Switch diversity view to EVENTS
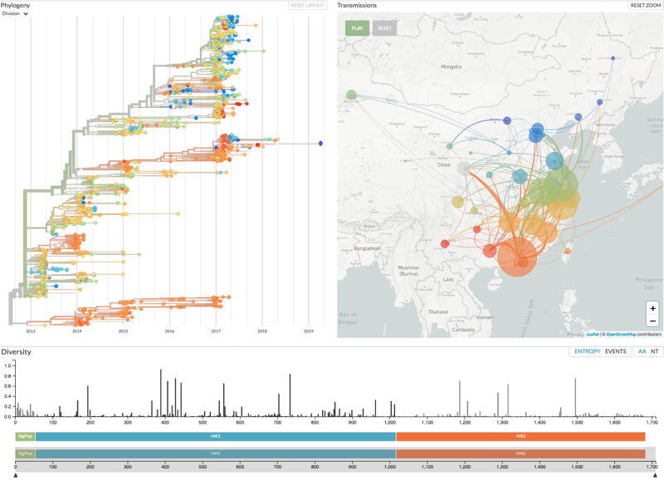Screen dimensions: 664x485 [x=615, y=352]
